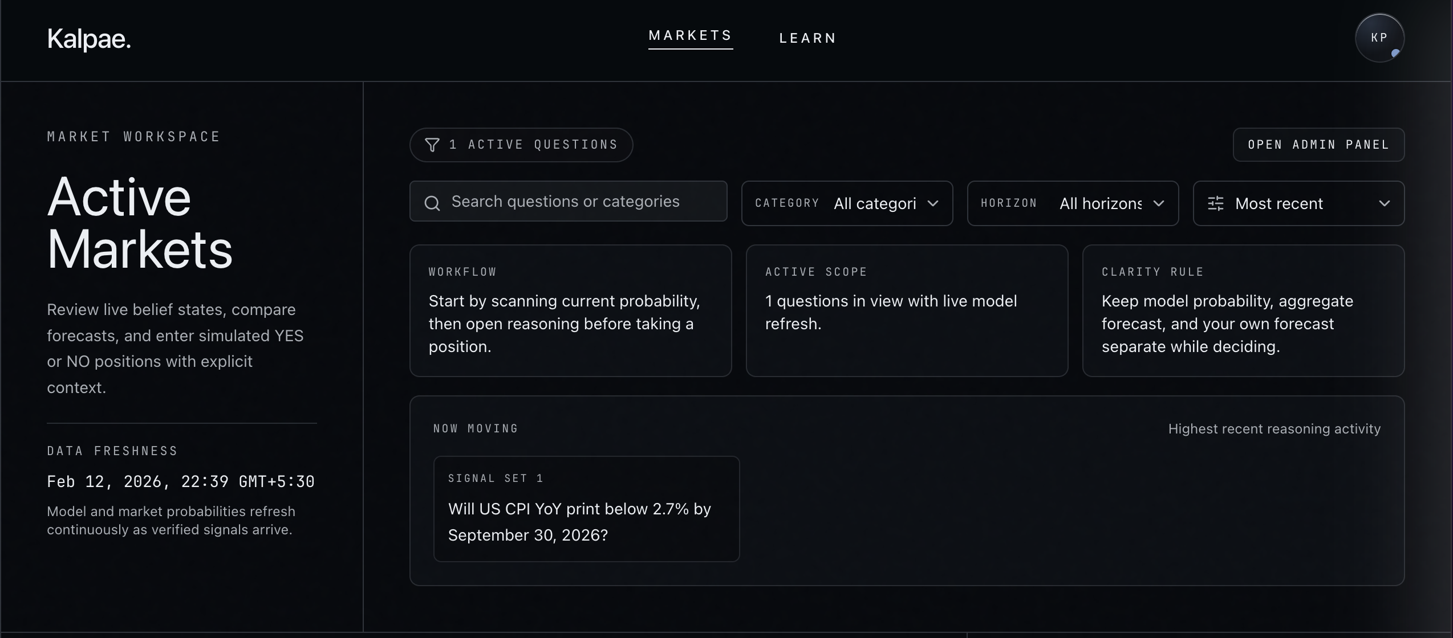Switch to the Markets tab

pos(690,36)
